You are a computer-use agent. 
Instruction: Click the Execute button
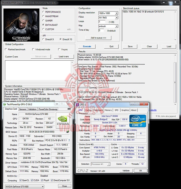click(87, 46)
